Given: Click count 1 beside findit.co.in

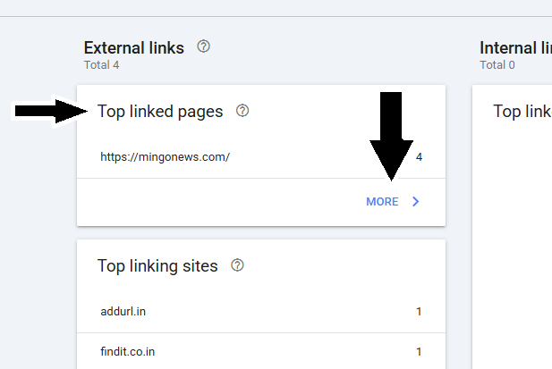Looking at the screenshot, I should coord(419,352).
